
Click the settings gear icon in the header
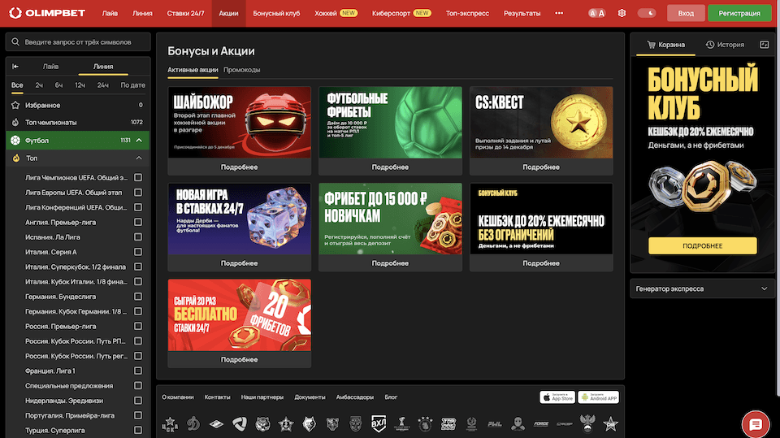click(622, 14)
